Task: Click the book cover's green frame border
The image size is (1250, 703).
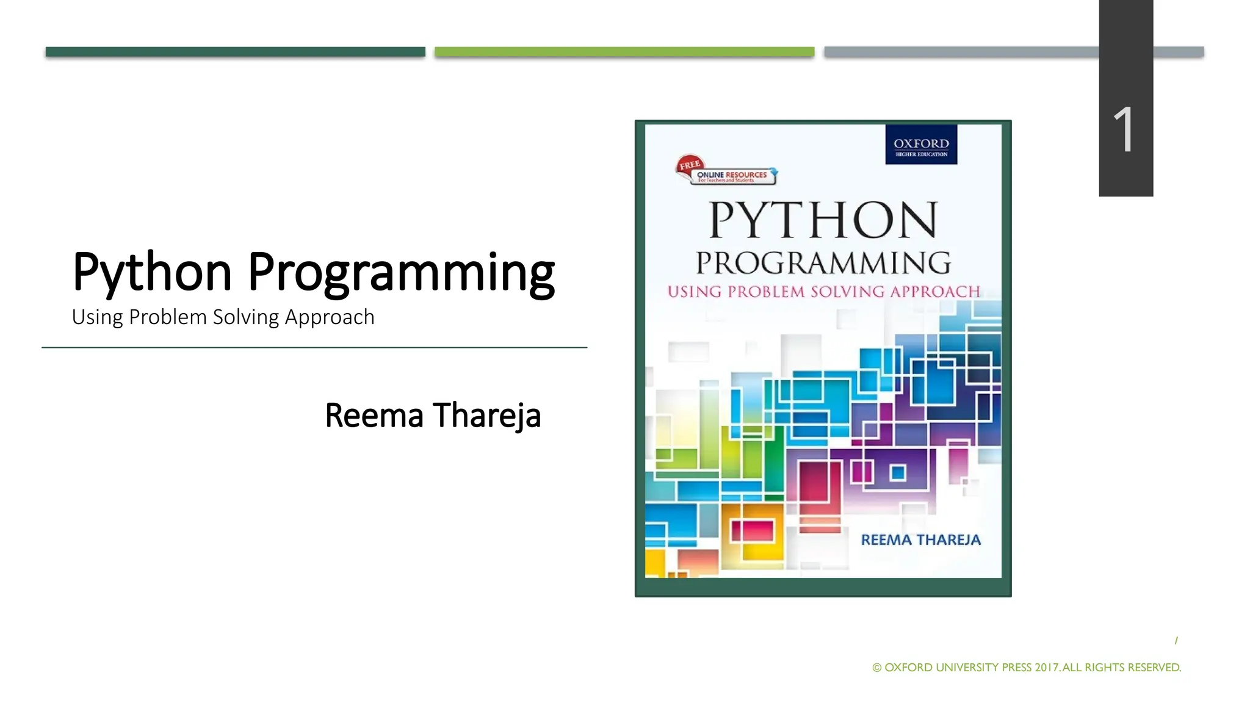Action: (x=823, y=587)
